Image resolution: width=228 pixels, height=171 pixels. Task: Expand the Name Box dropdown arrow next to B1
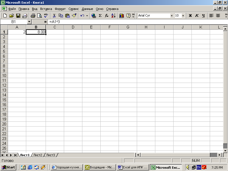(x=29, y=22)
